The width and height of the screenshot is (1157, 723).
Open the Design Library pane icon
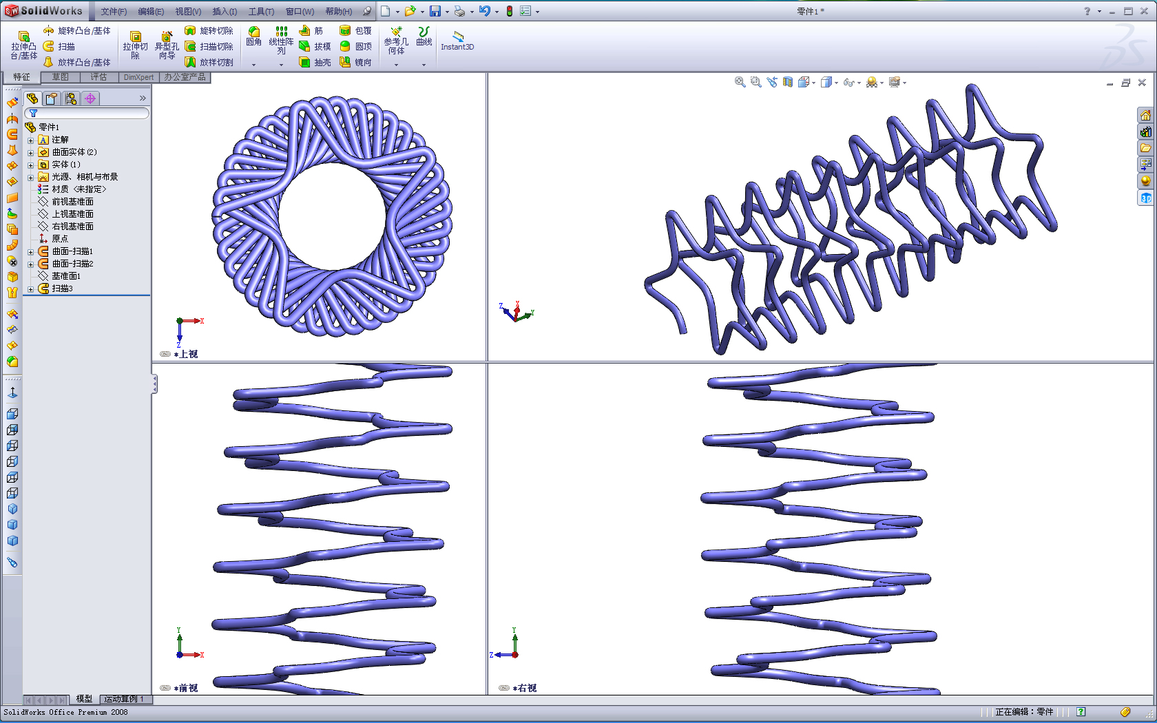1145,132
